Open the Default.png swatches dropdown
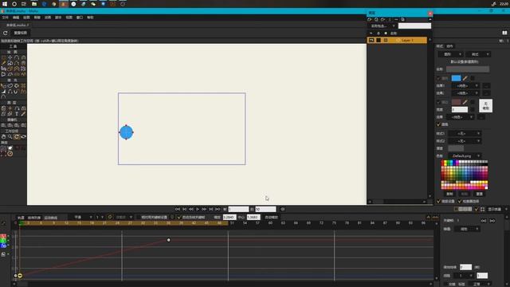The height and width of the screenshot is (287, 510). click(464, 156)
